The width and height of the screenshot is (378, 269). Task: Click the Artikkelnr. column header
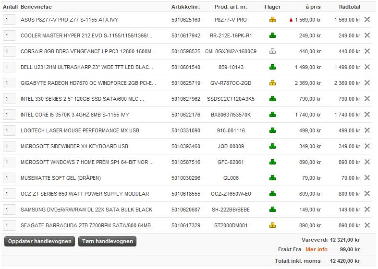(x=185, y=7)
